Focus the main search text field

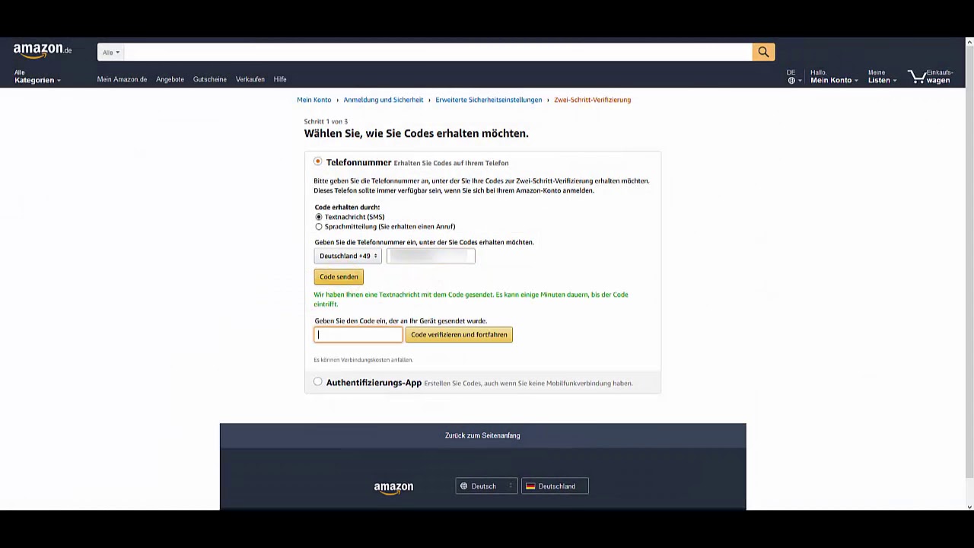pyautogui.click(x=438, y=53)
